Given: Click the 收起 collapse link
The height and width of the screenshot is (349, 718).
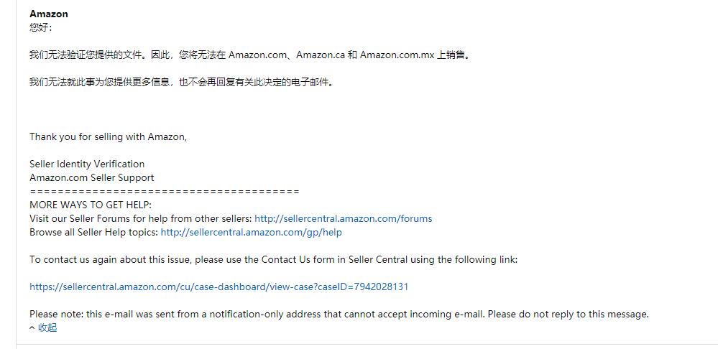Looking at the screenshot, I should point(47,328).
